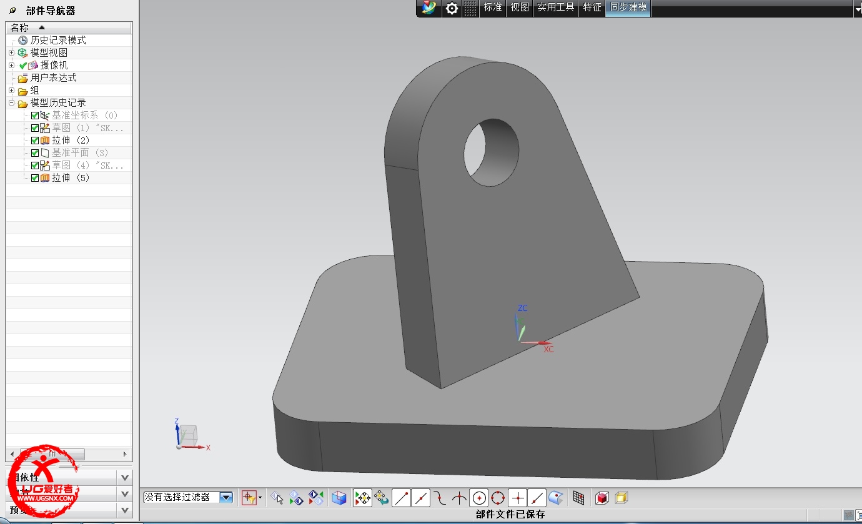This screenshot has width=862, height=524.
Task: Expand the middle collapsed panel chevron
Action: pos(125,494)
